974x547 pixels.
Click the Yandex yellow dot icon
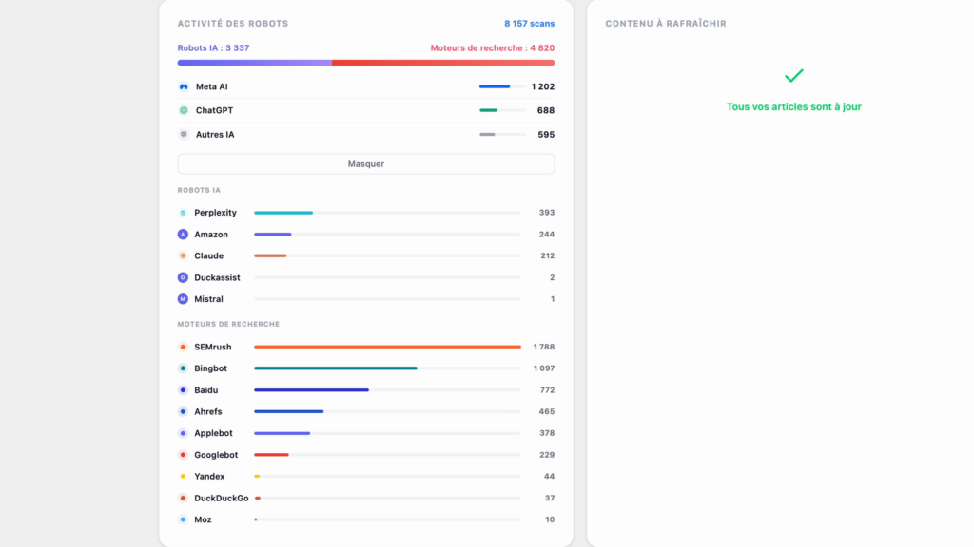(183, 477)
